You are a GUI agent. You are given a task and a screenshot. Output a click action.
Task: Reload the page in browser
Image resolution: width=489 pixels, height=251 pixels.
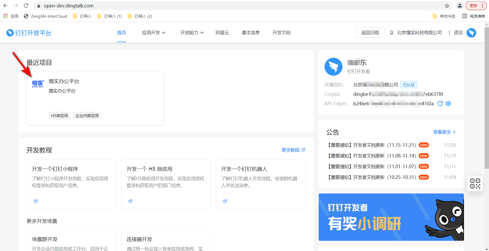26,6
